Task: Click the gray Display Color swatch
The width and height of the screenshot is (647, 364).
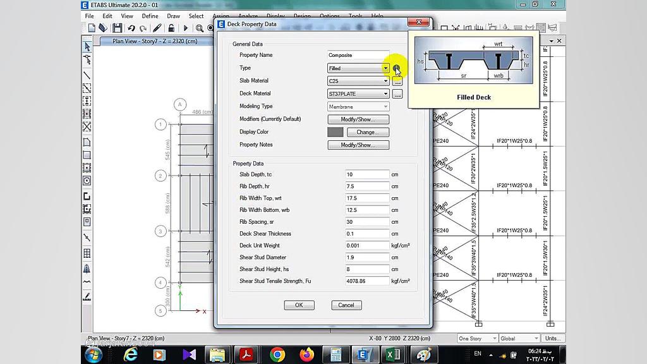Action: (x=335, y=132)
